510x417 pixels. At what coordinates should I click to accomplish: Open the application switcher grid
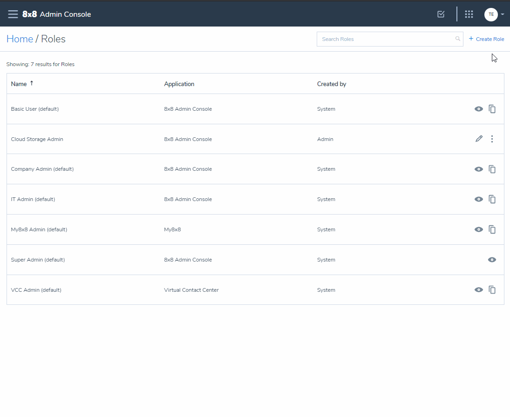click(x=469, y=14)
